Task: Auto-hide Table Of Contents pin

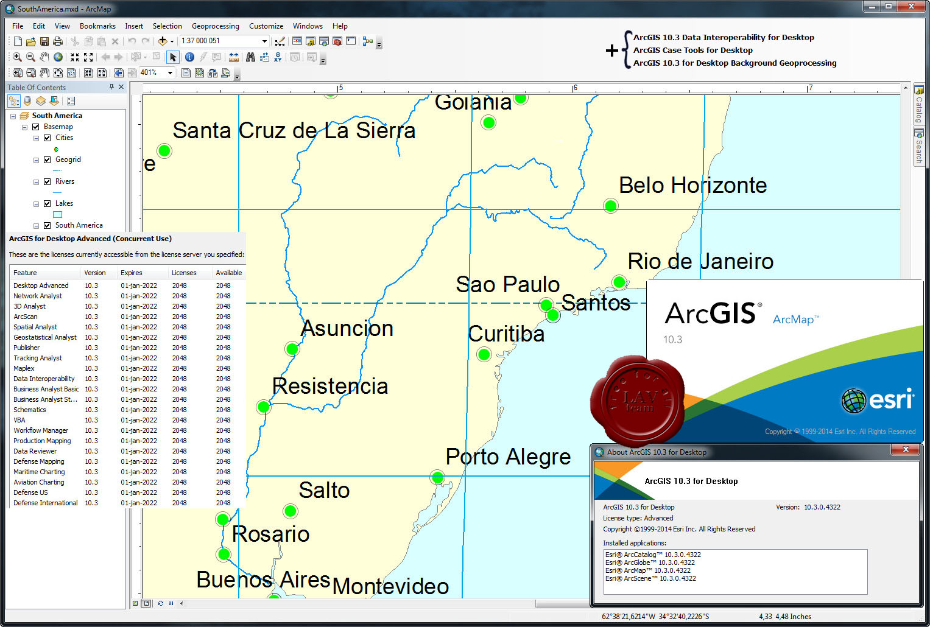Action: [111, 87]
